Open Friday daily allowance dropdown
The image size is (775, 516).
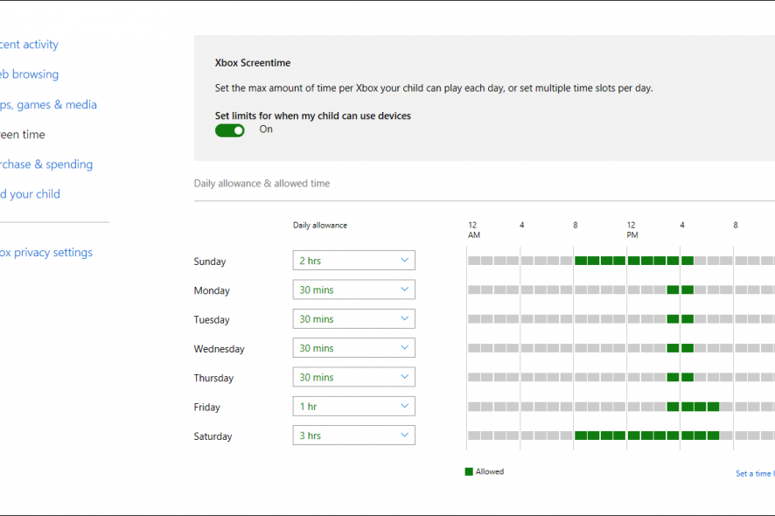pos(354,407)
